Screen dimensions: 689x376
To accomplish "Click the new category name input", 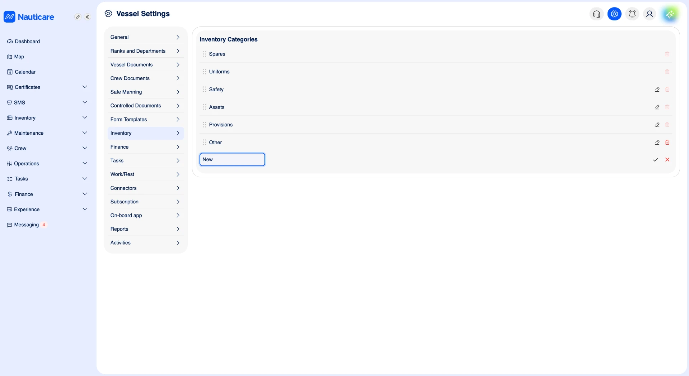I will (x=232, y=159).
